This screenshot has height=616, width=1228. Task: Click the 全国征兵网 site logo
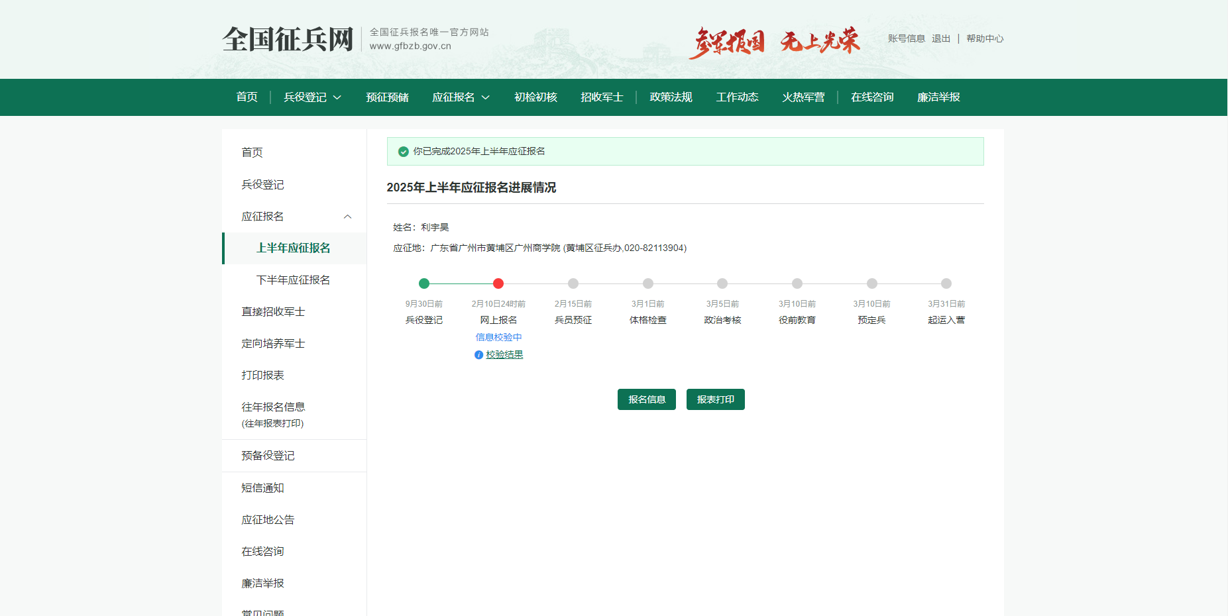point(288,40)
